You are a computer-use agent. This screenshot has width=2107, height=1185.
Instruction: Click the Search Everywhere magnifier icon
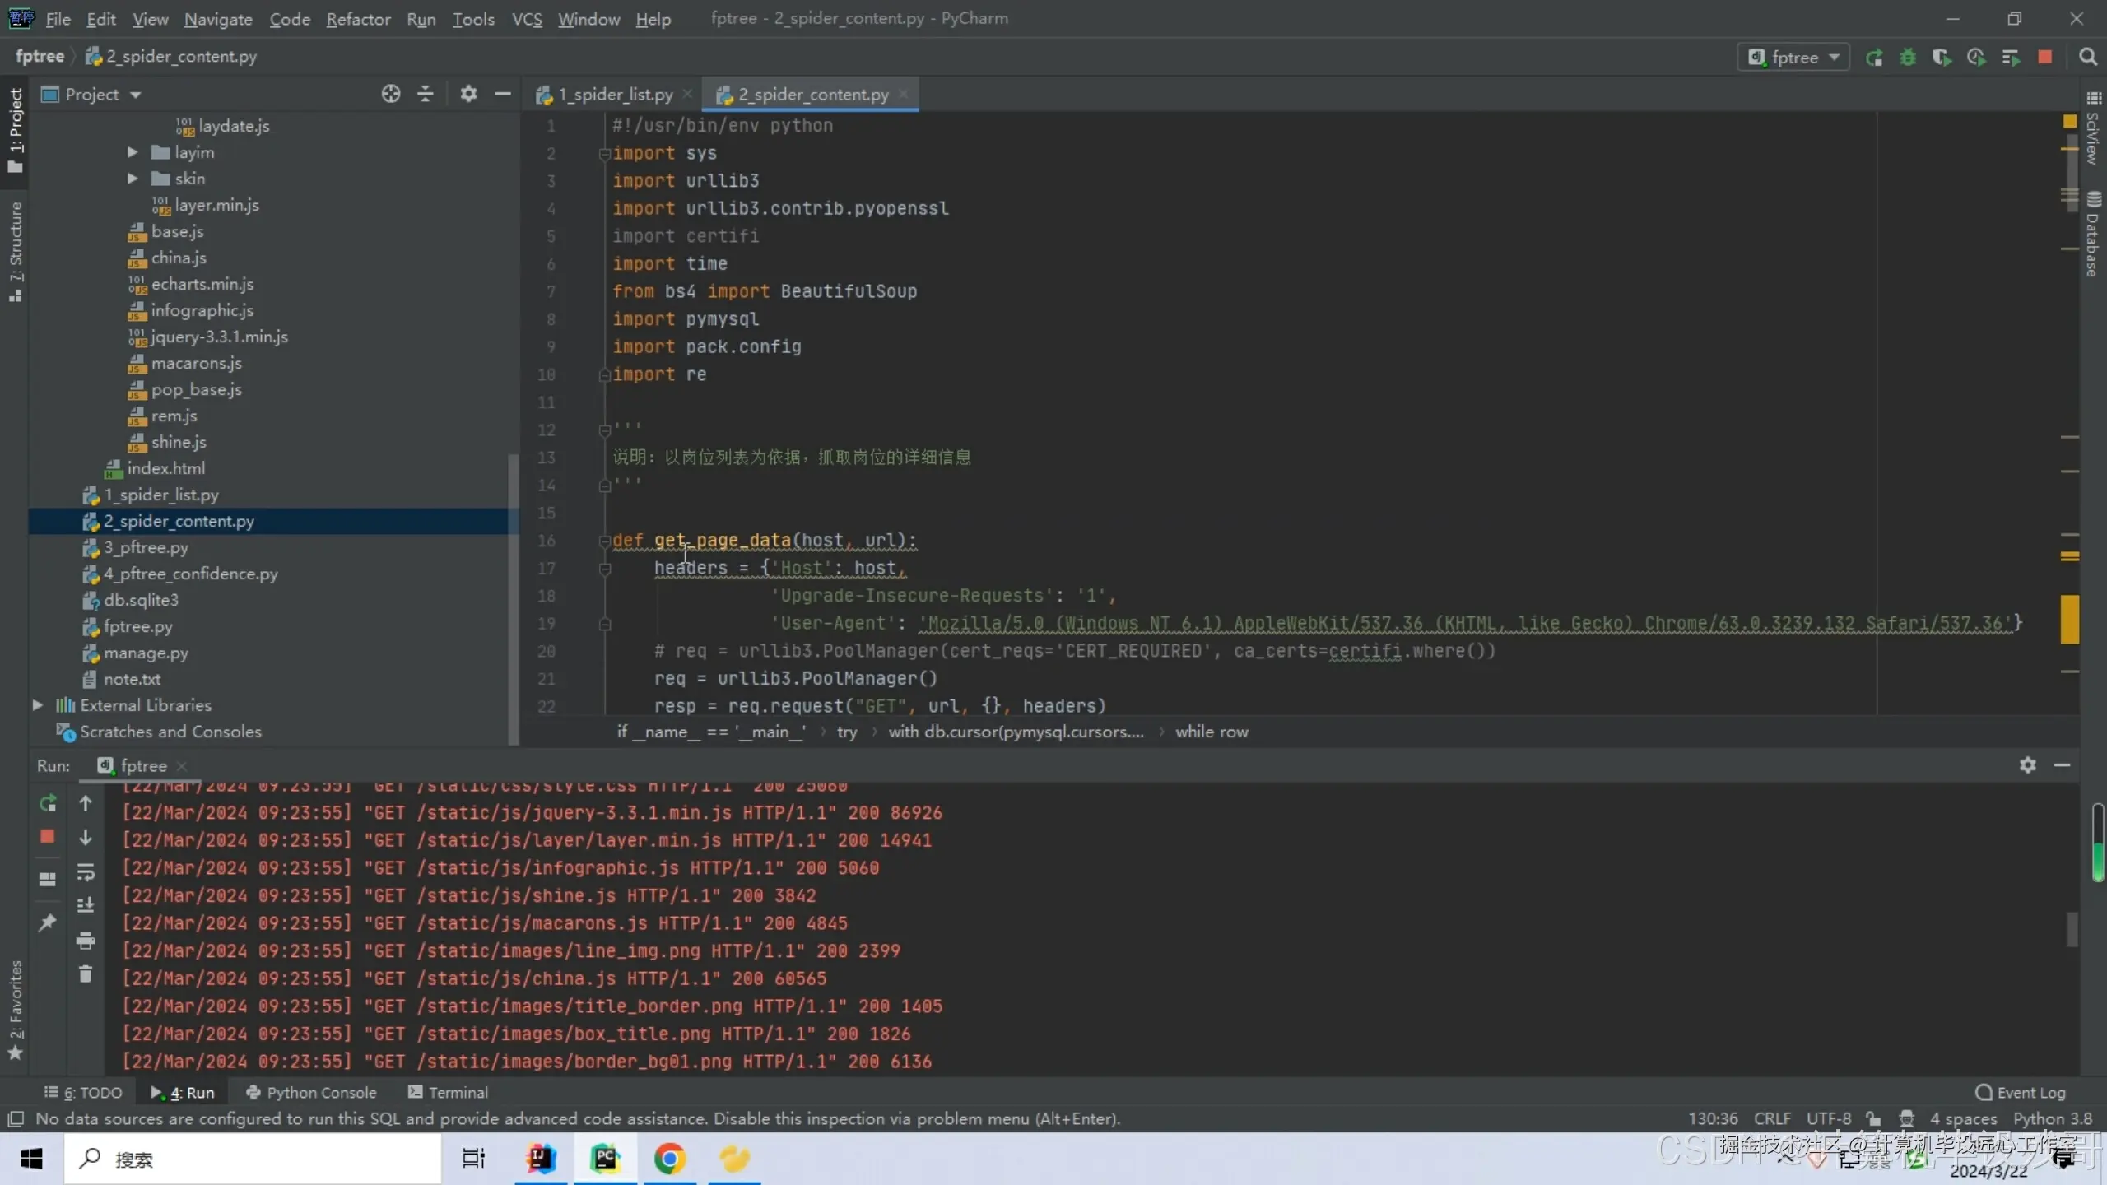tap(2087, 57)
